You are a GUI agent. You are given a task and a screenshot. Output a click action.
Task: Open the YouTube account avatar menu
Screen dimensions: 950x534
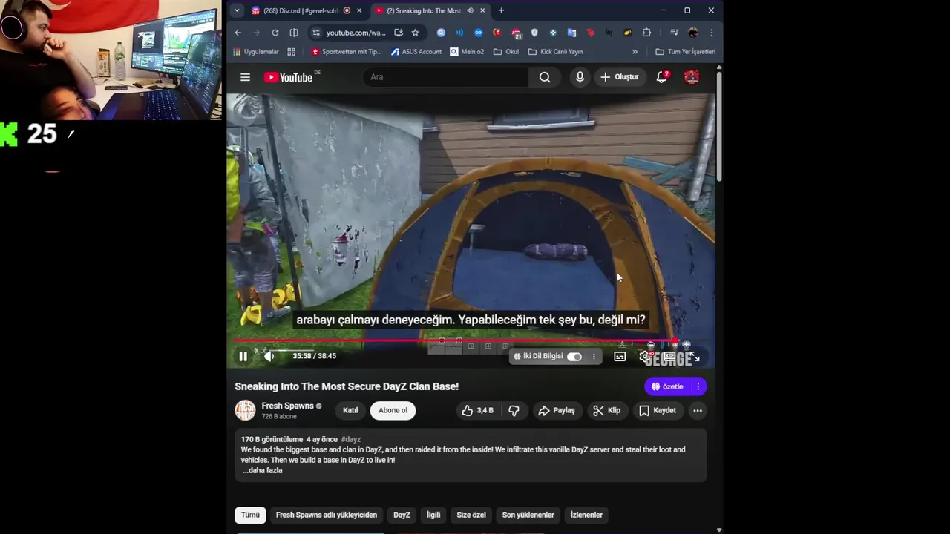click(691, 77)
